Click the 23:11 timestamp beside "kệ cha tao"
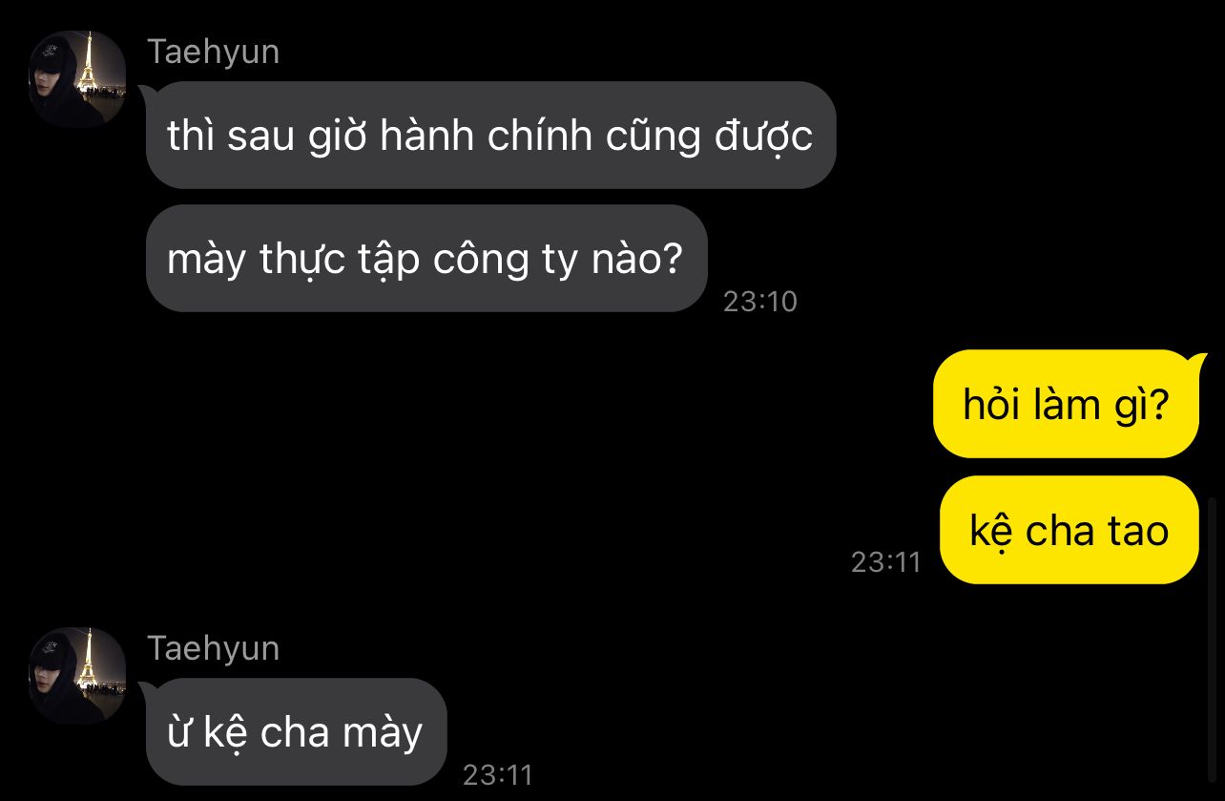 886,561
